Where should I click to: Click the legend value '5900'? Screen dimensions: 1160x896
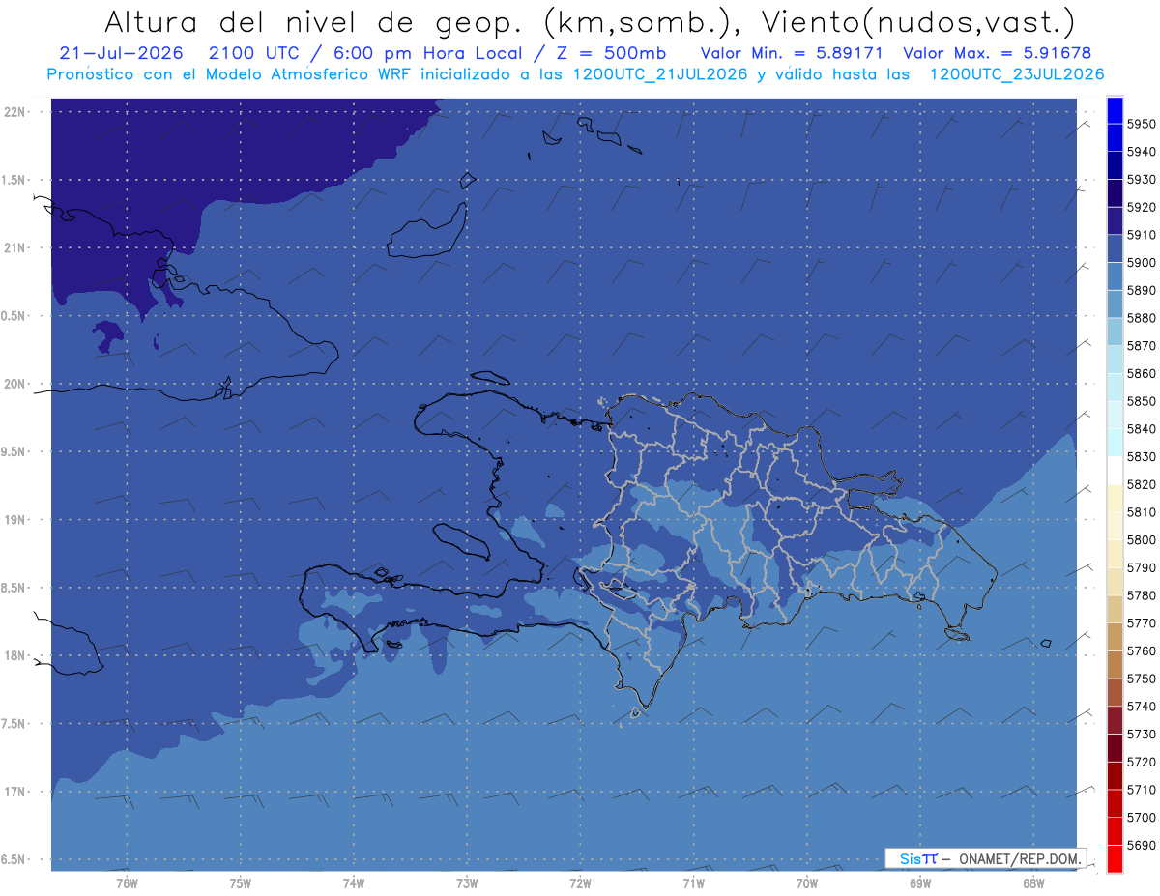pyautogui.click(x=1141, y=263)
